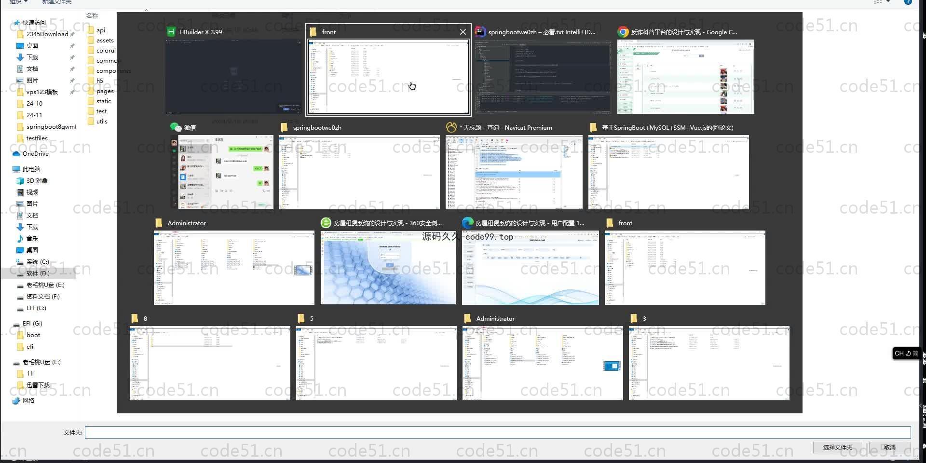The width and height of the screenshot is (926, 463).
Task: Select 此电脑 in navigation pane
Action: pyautogui.click(x=31, y=169)
